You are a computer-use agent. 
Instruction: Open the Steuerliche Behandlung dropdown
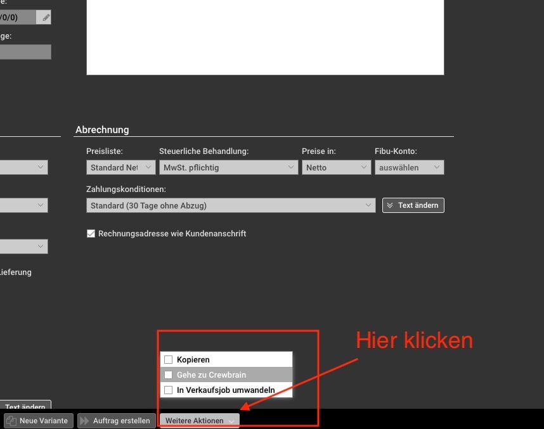[x=228, y=167]
